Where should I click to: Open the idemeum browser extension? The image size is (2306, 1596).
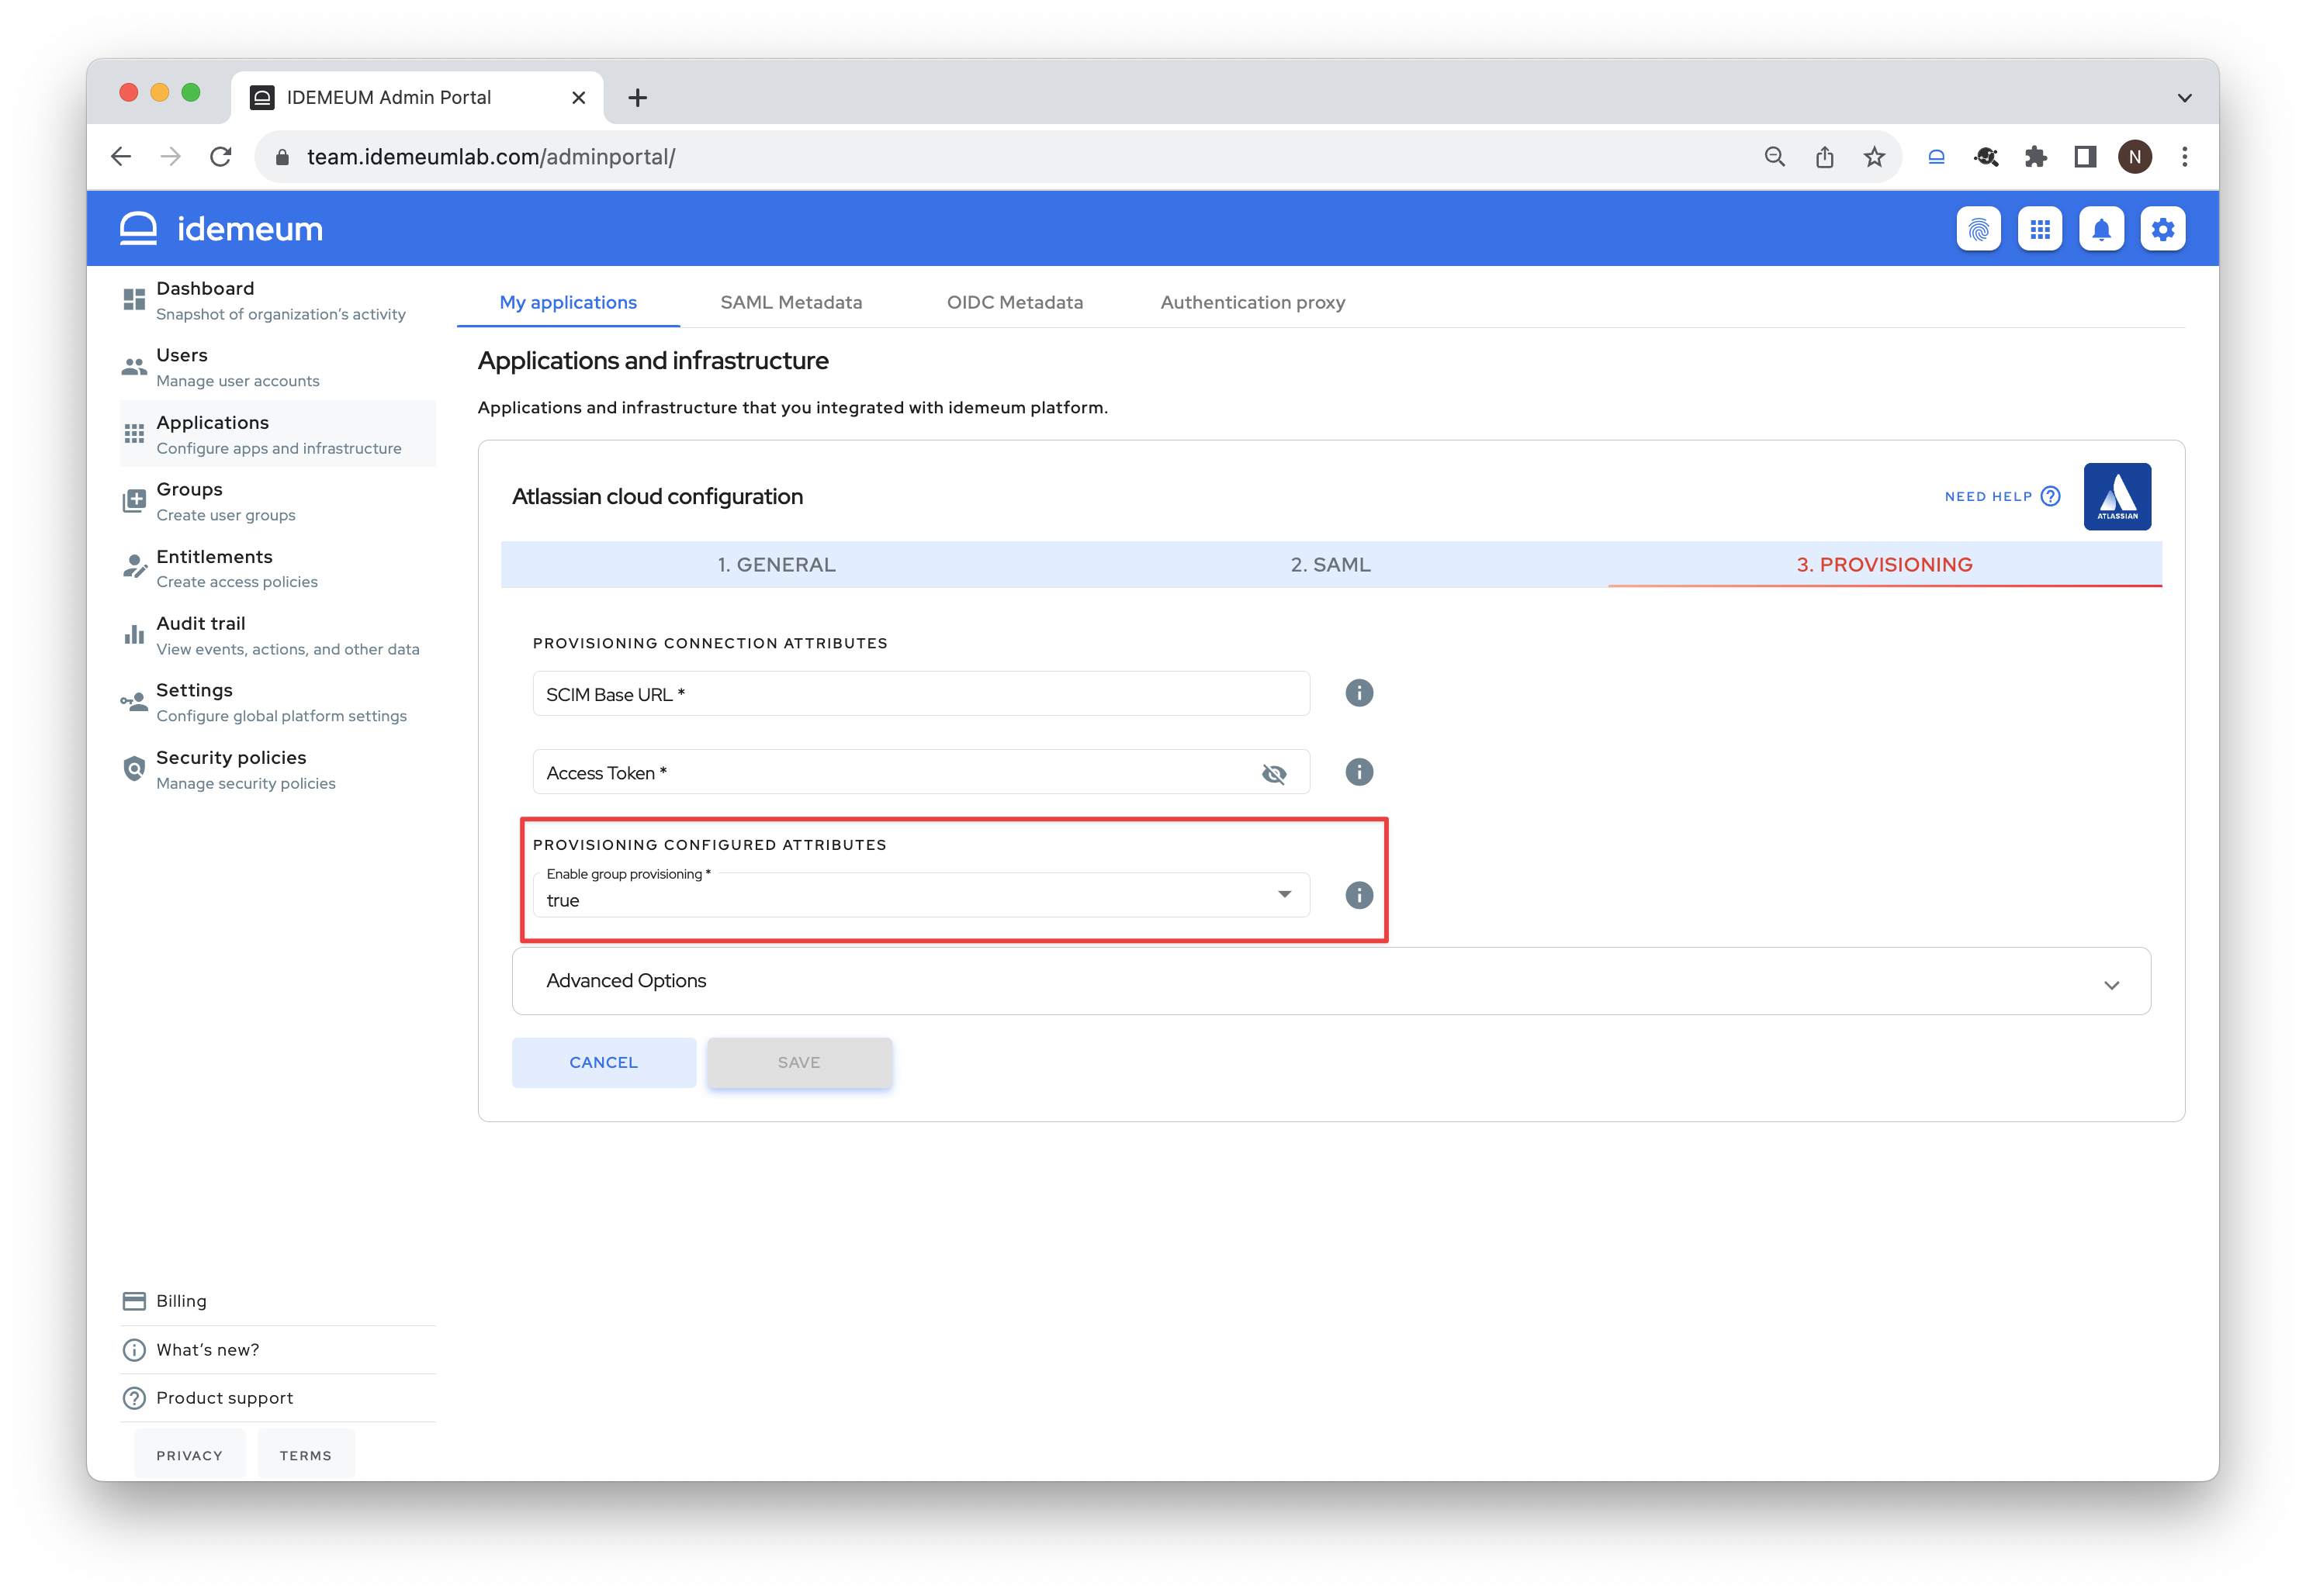[1936, 156]
